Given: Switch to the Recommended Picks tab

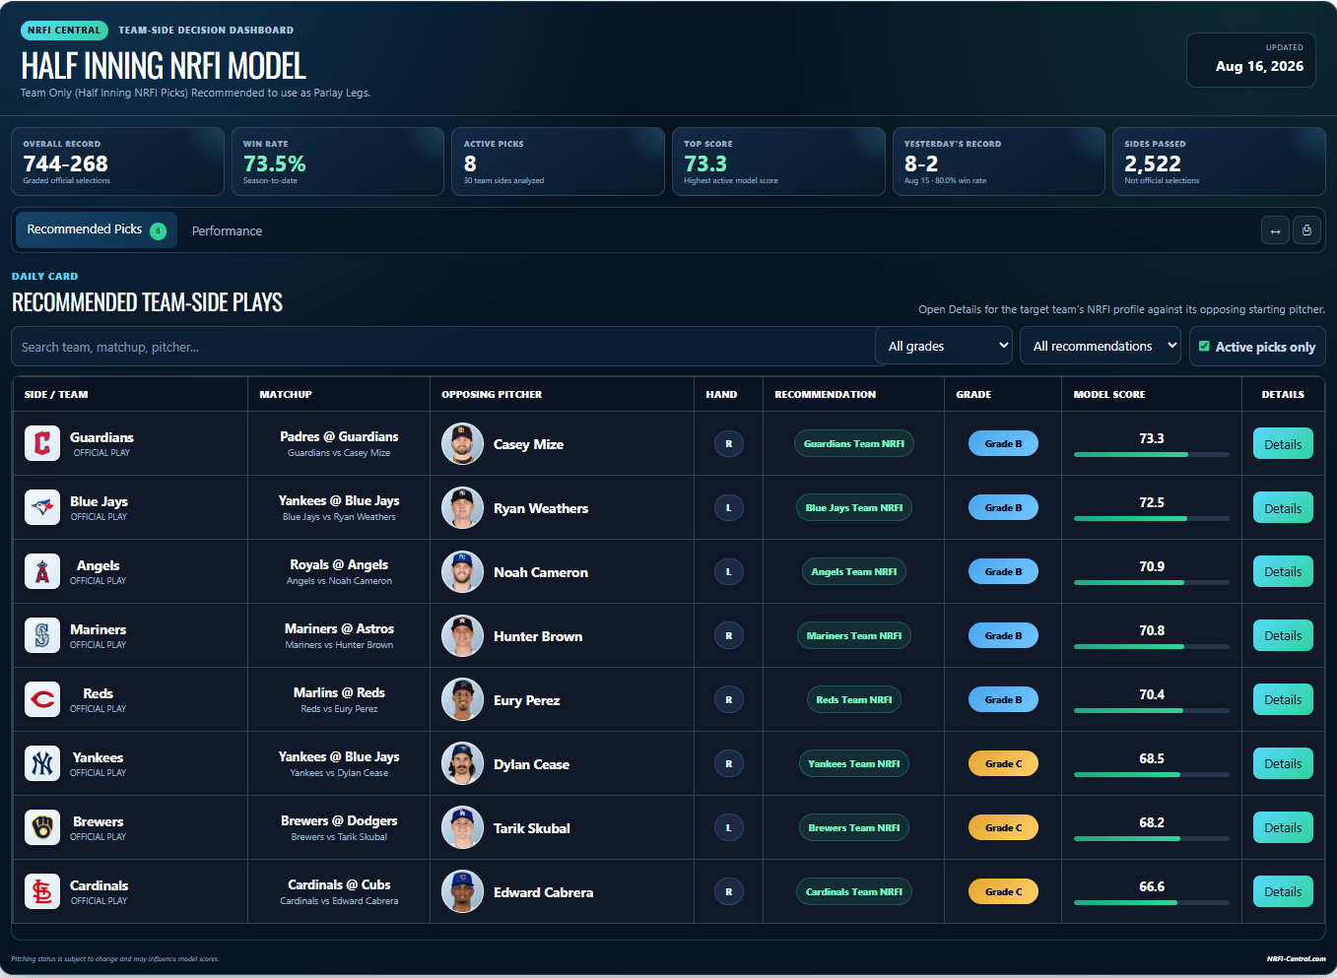Looking at the screenshot, I should tap(97, 229).
